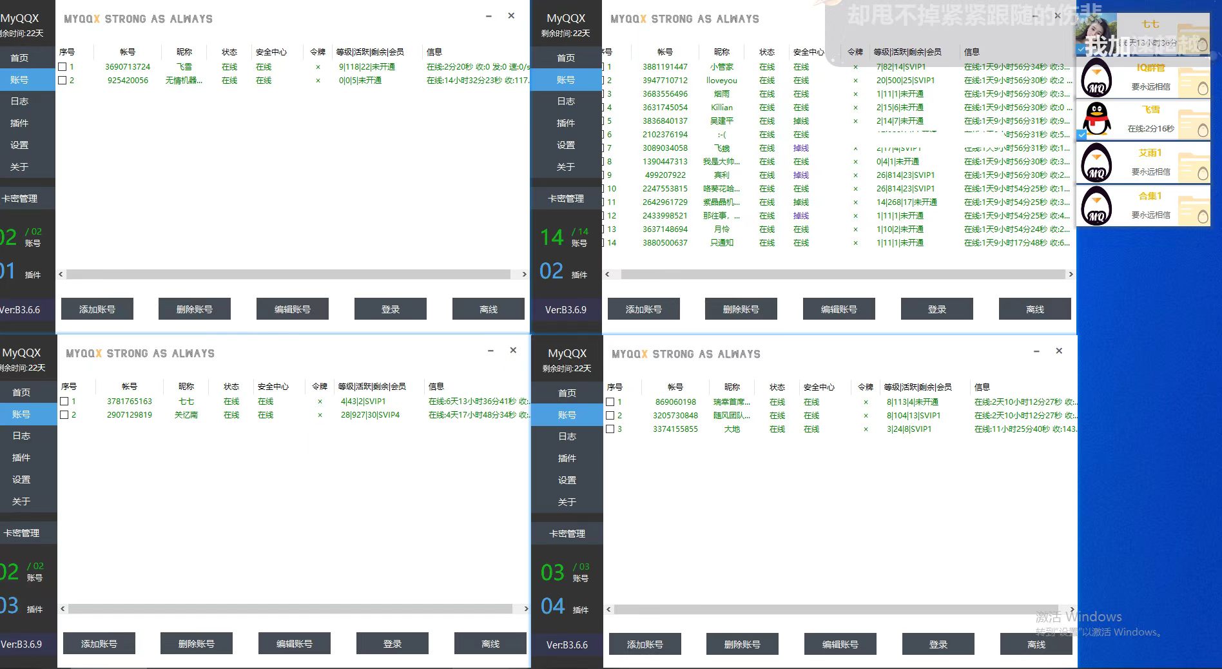Click 编辑账号 in the 关忆南 window

[295, 644]
